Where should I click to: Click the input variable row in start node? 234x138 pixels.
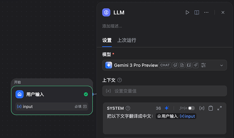52,107
